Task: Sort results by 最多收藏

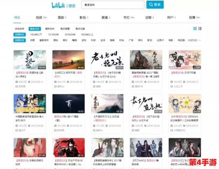Action: (x=80, y=29)
